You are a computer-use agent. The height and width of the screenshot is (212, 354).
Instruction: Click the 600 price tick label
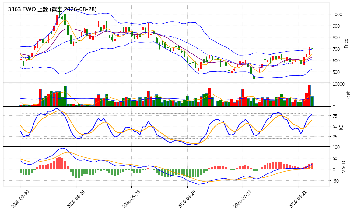(336, 61)
